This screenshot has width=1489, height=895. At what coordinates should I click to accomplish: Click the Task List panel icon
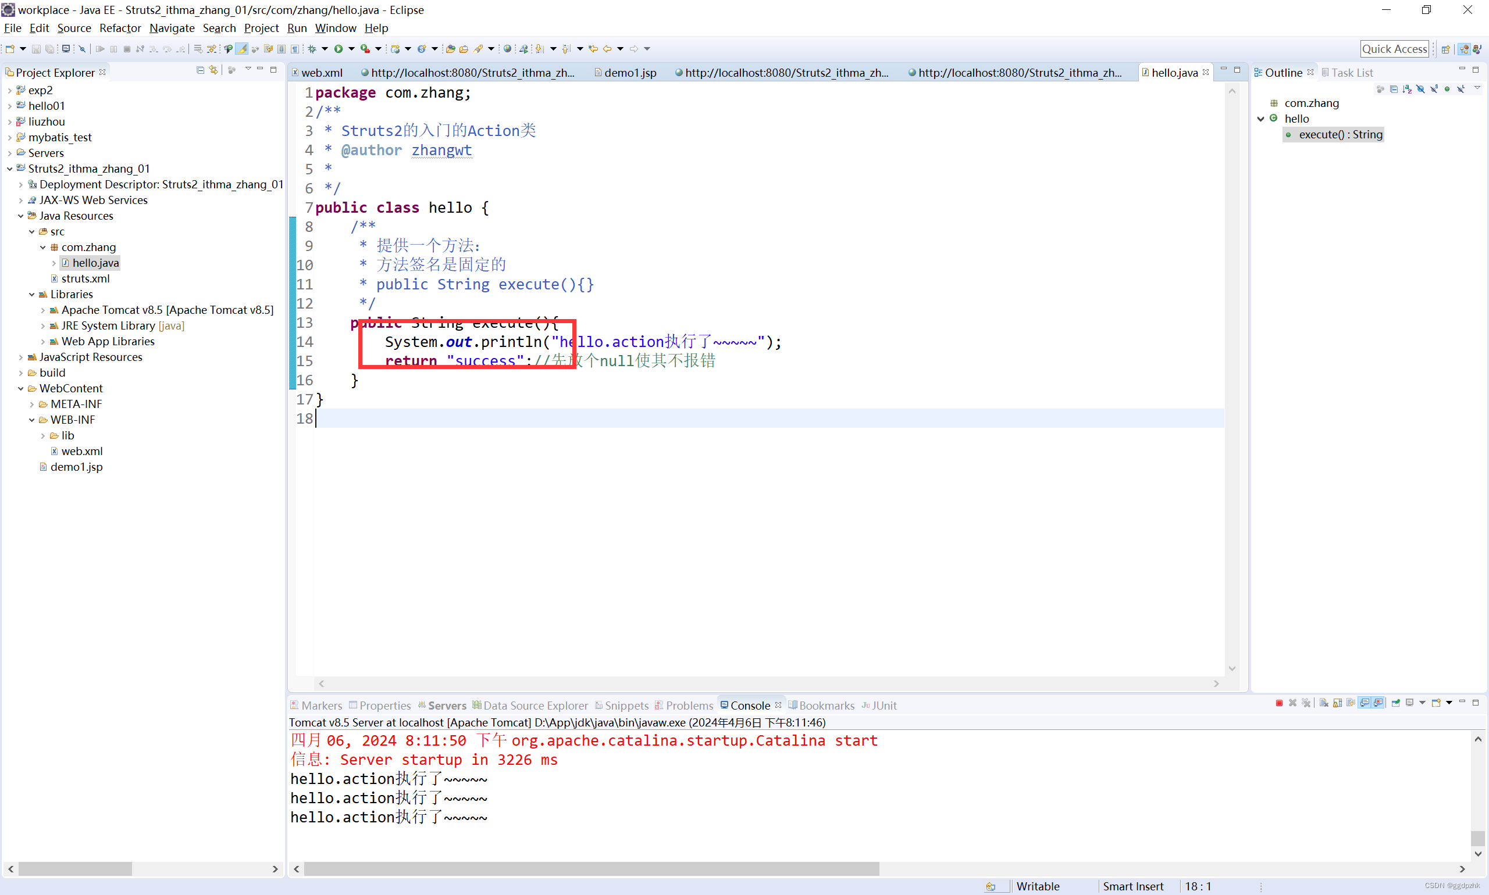click(1325, 71)
